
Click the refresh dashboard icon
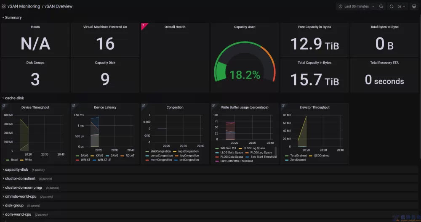pyautogui.click(x=392, y=6)
